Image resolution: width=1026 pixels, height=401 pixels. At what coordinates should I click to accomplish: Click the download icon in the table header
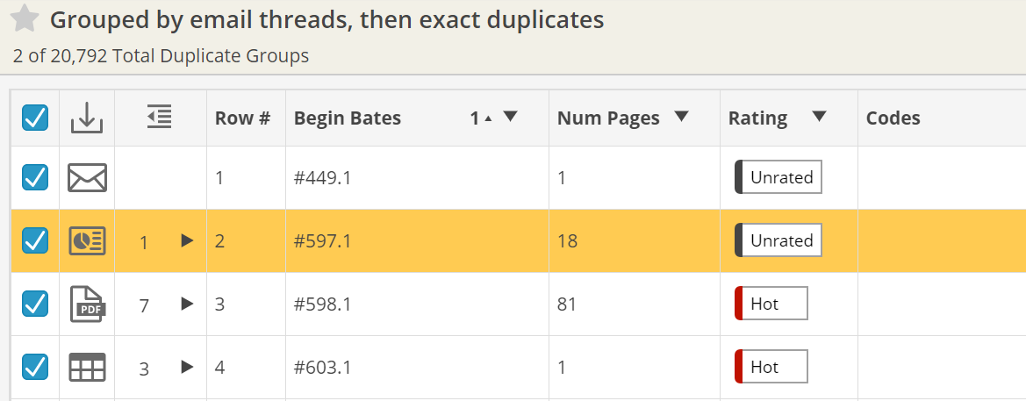tap(87, 118)
